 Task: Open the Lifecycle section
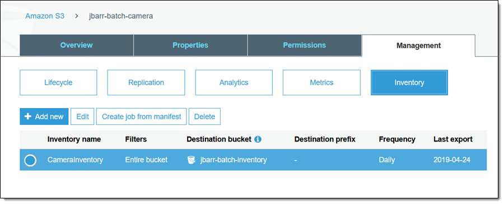coord(58,82)
